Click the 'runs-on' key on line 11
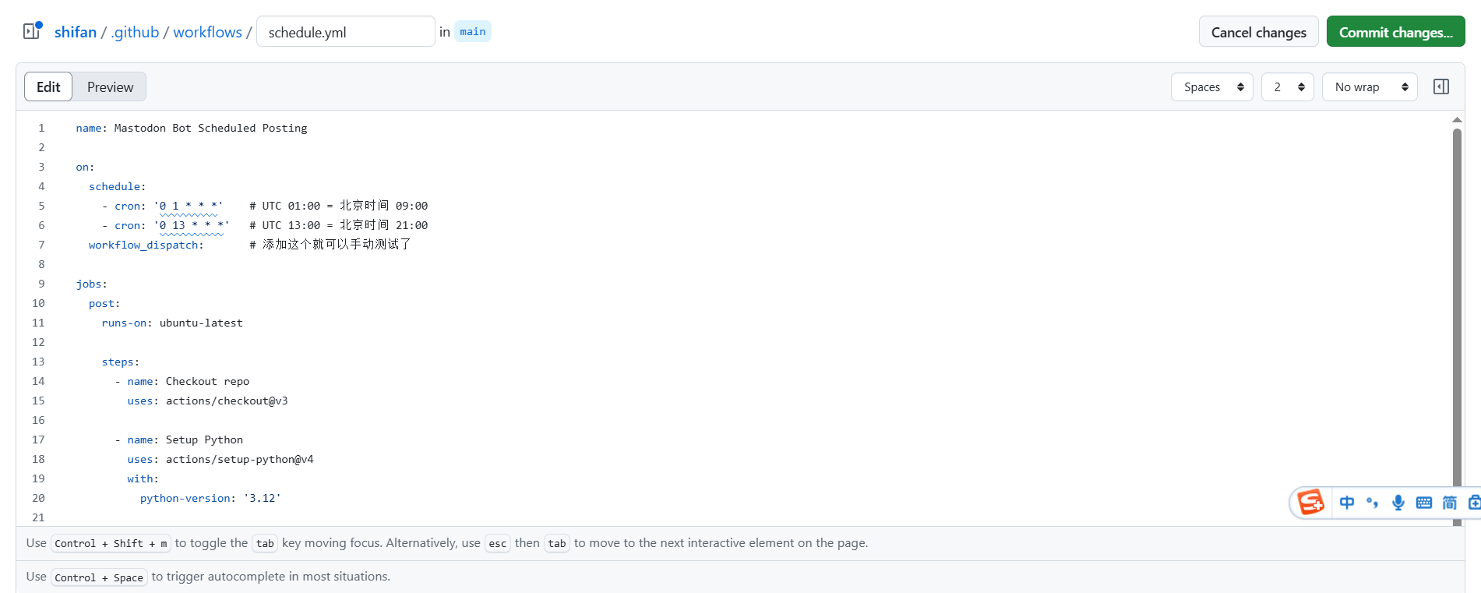Screen dimensions: 1481x593 coord(124,323)
